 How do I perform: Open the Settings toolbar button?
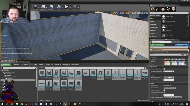pyautogui.click(x=35, y=7)
